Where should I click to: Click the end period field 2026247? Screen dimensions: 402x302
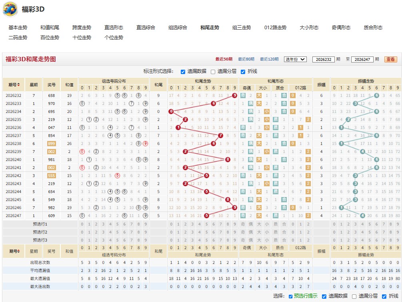[362, 60]
